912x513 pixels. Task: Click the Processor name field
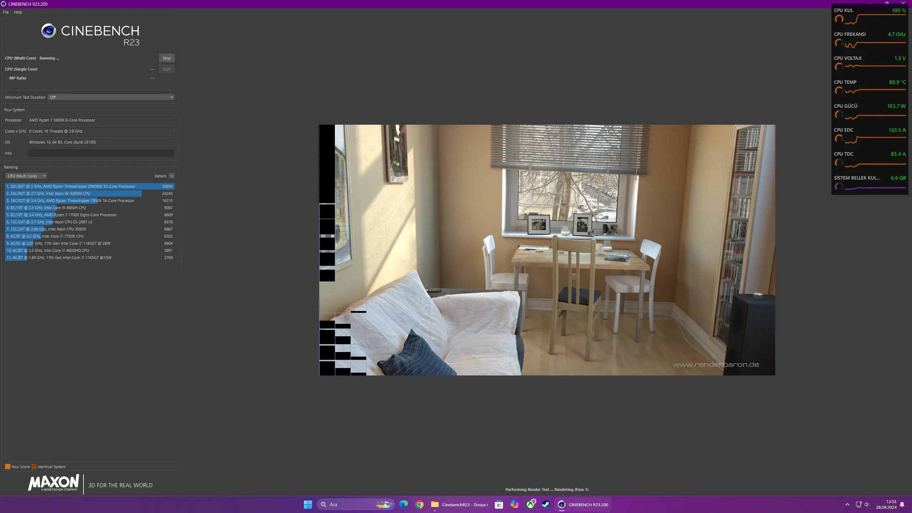pyautogui.click(x=102, y=120)
